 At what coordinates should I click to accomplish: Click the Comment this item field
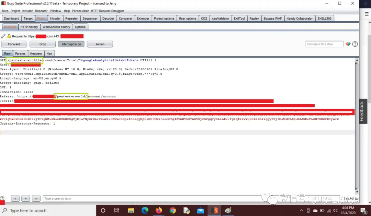pos(324,44)
